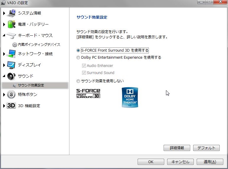Open the 特殊ボタン category
This screenshot has width=228, height=169.
(x=27, y=94)
